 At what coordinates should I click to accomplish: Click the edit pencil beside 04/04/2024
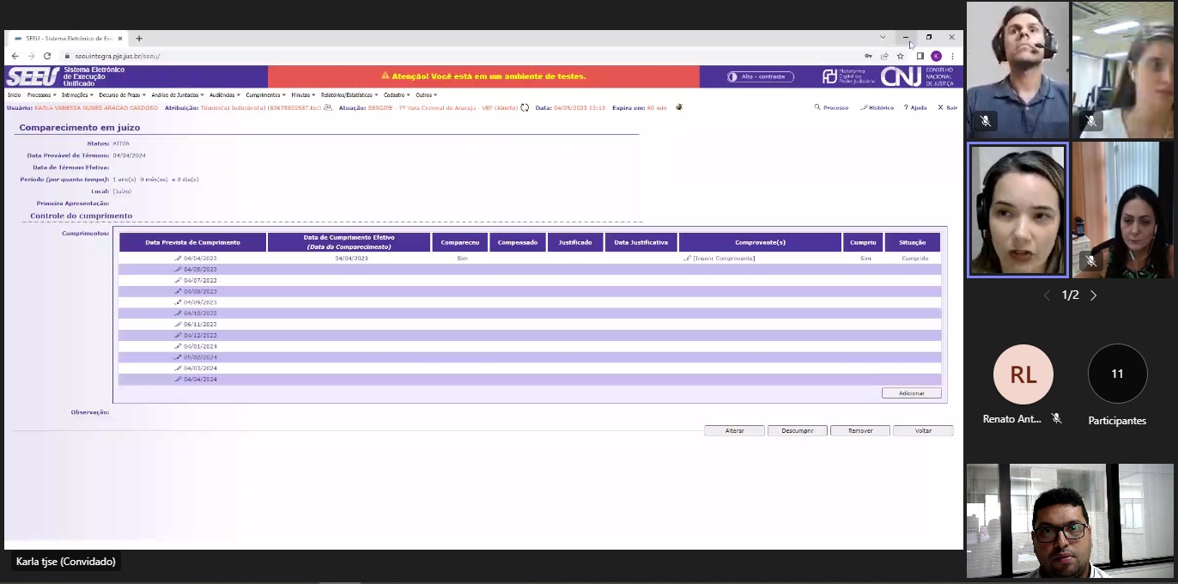179,380
